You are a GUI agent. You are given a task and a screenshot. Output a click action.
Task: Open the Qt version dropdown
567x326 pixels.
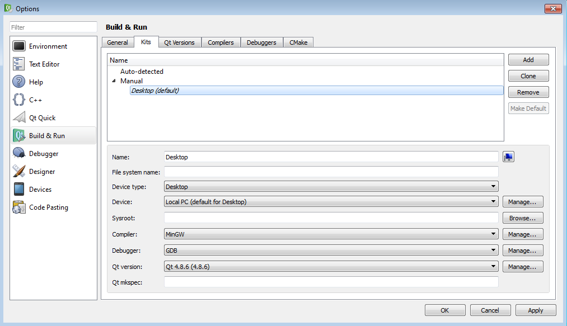(x=331, y=267)
